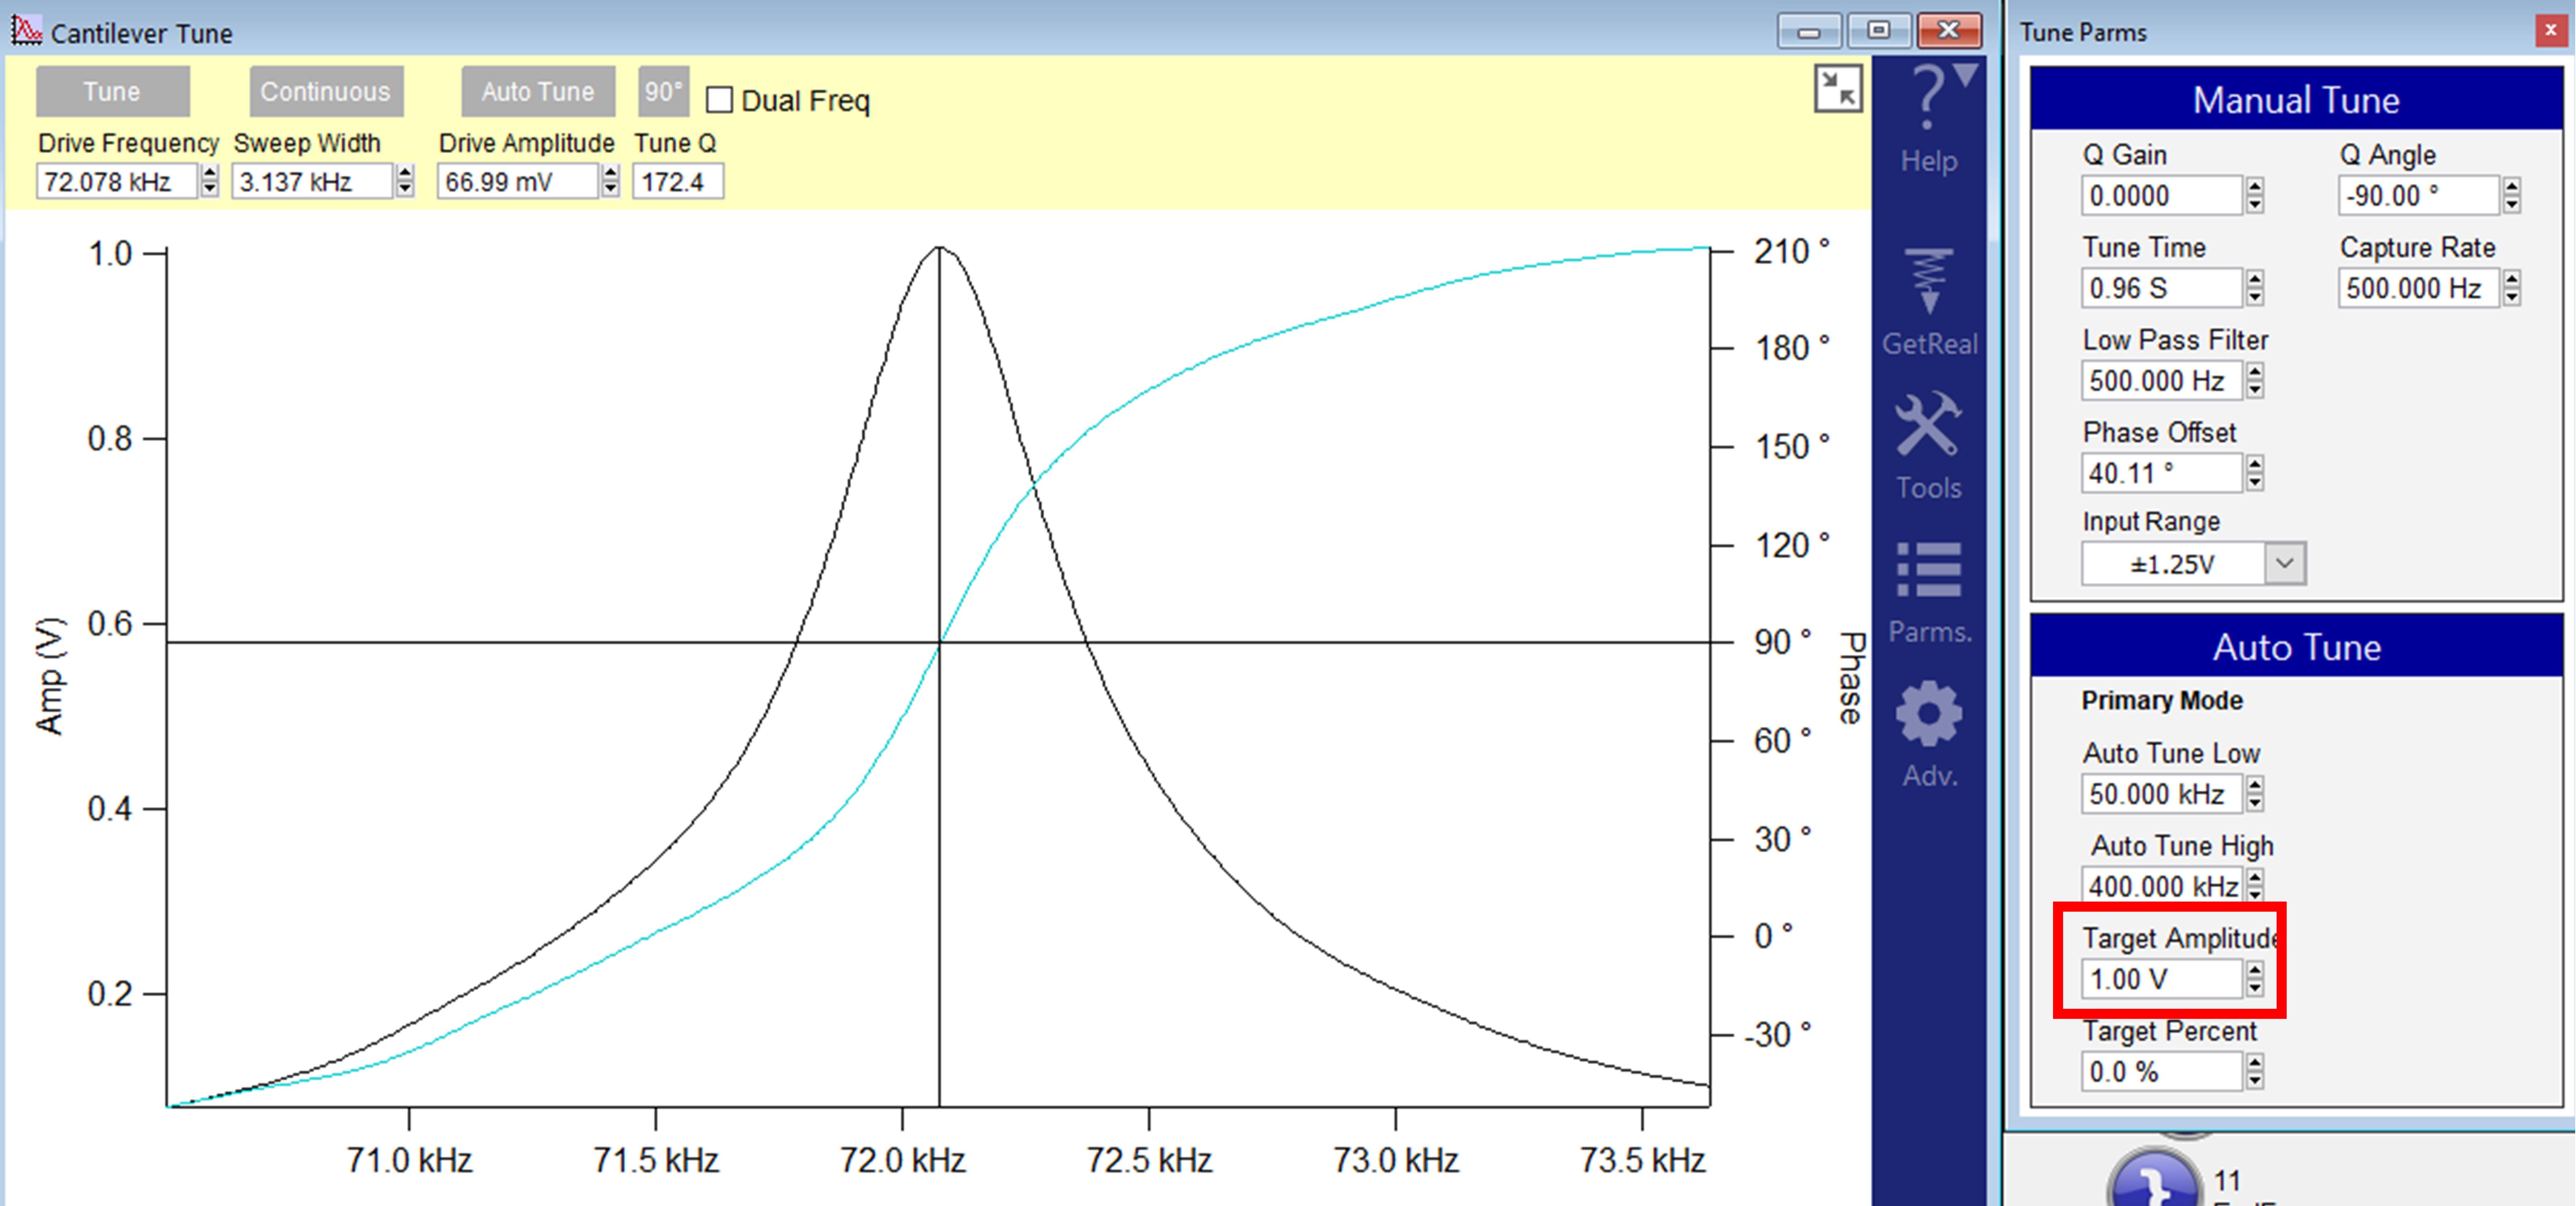Screen dimensions: 2576x1206
Task: Click the Tune button
Action: click(112, 91)
